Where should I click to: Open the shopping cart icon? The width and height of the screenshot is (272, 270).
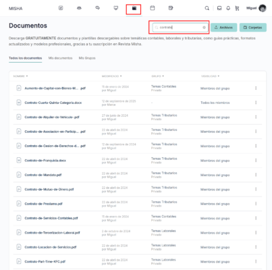coord(237,8)
